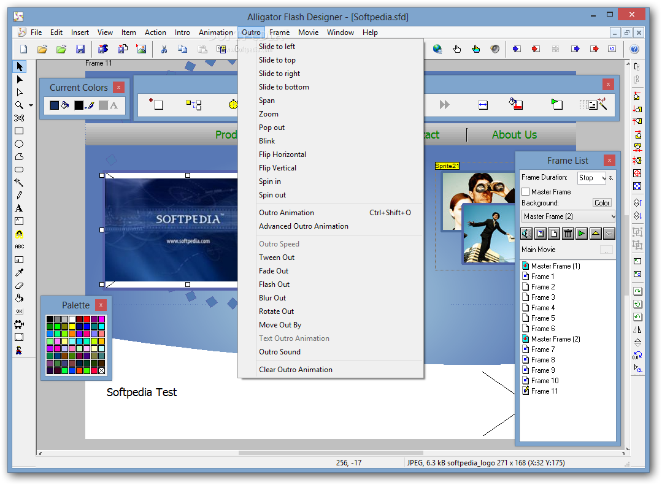The height and width of the screenshot is (485, 662).
Task: Click the New document toolbar icon
Action: pos(24,49)
